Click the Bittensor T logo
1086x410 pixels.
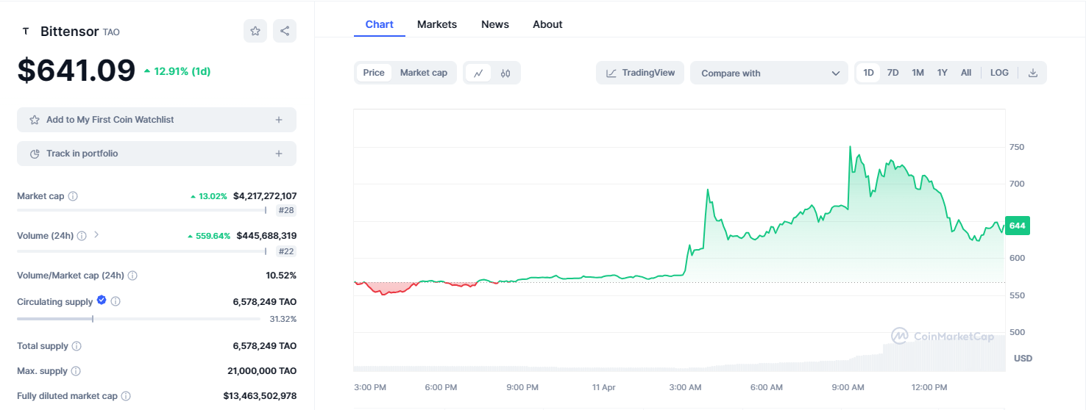click(26, 32)
